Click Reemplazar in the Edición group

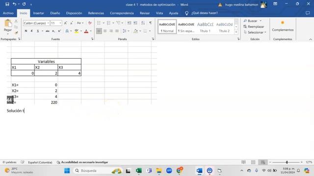click(254, 26)
